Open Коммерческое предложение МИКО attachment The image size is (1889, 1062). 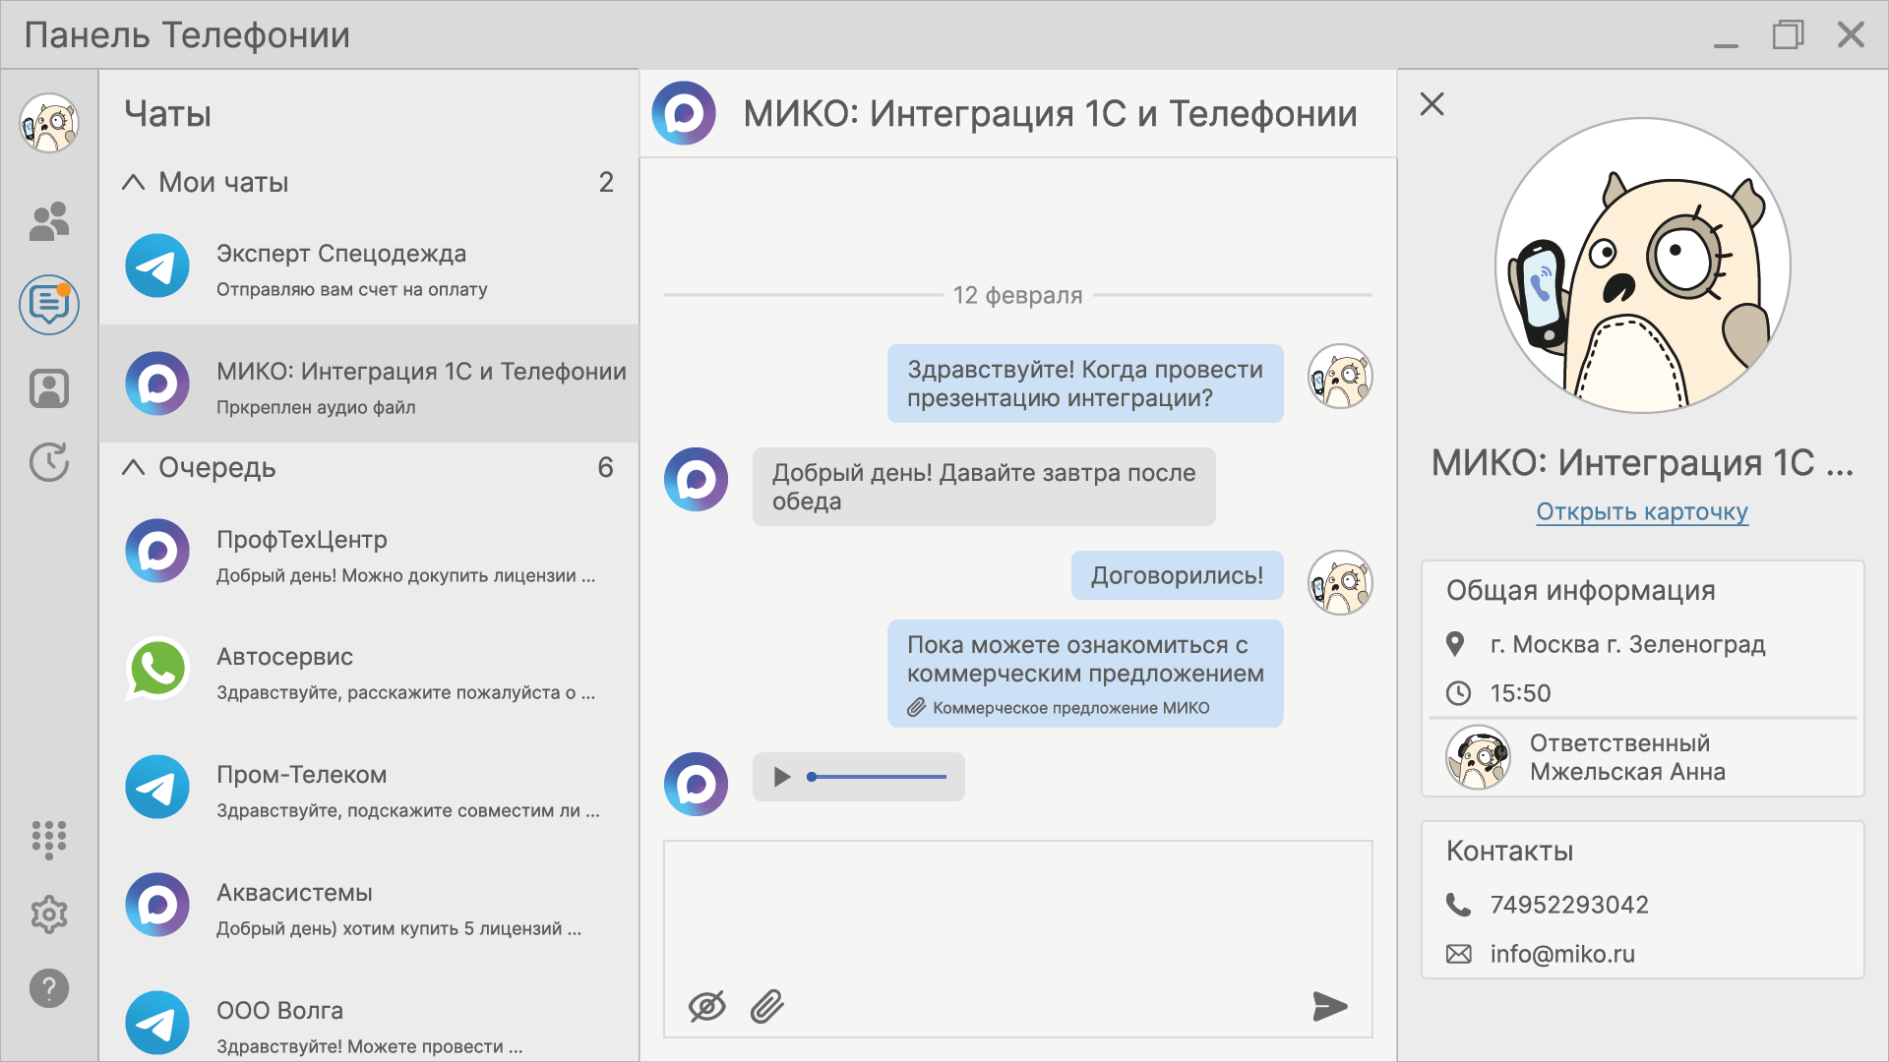click(1069, 708)
